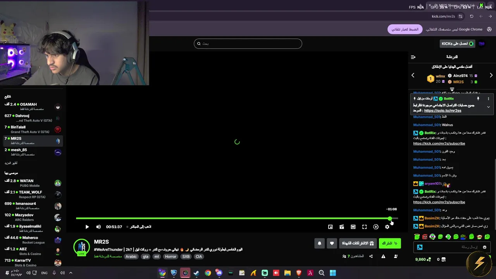Screen dimensions: 496x279
Task: Share the stream via share icon
Action: 371,256
